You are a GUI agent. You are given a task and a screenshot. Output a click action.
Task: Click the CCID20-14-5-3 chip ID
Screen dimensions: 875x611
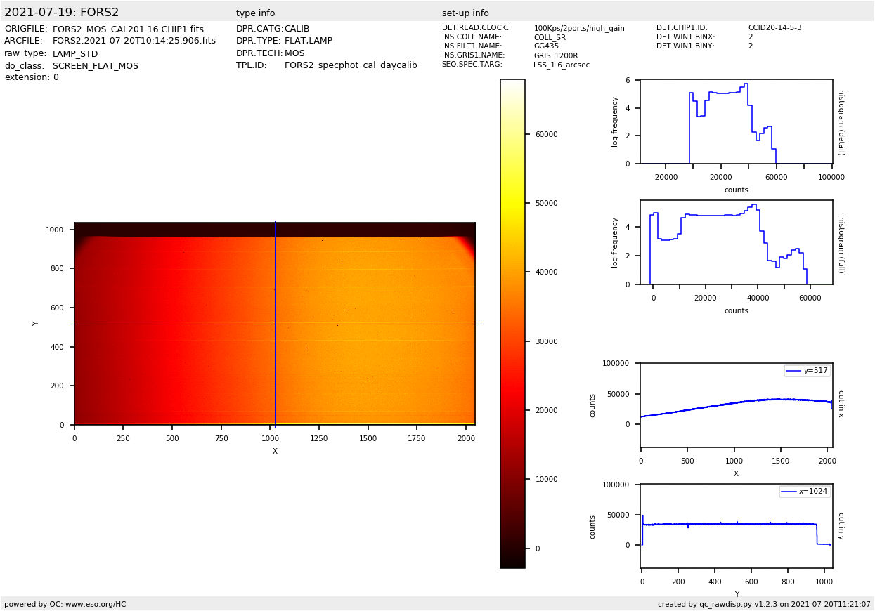pos(774,28)
